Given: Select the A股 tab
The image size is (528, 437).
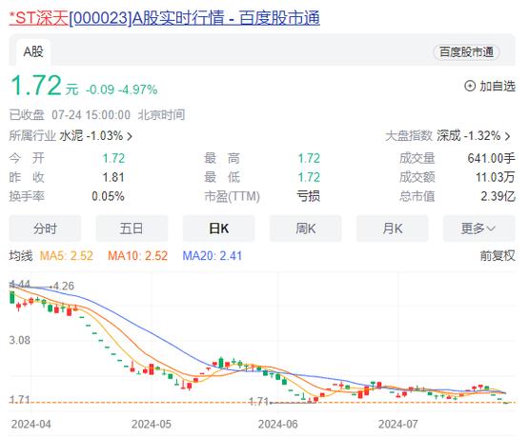Looking at the screenshot, I should point(33,51).
